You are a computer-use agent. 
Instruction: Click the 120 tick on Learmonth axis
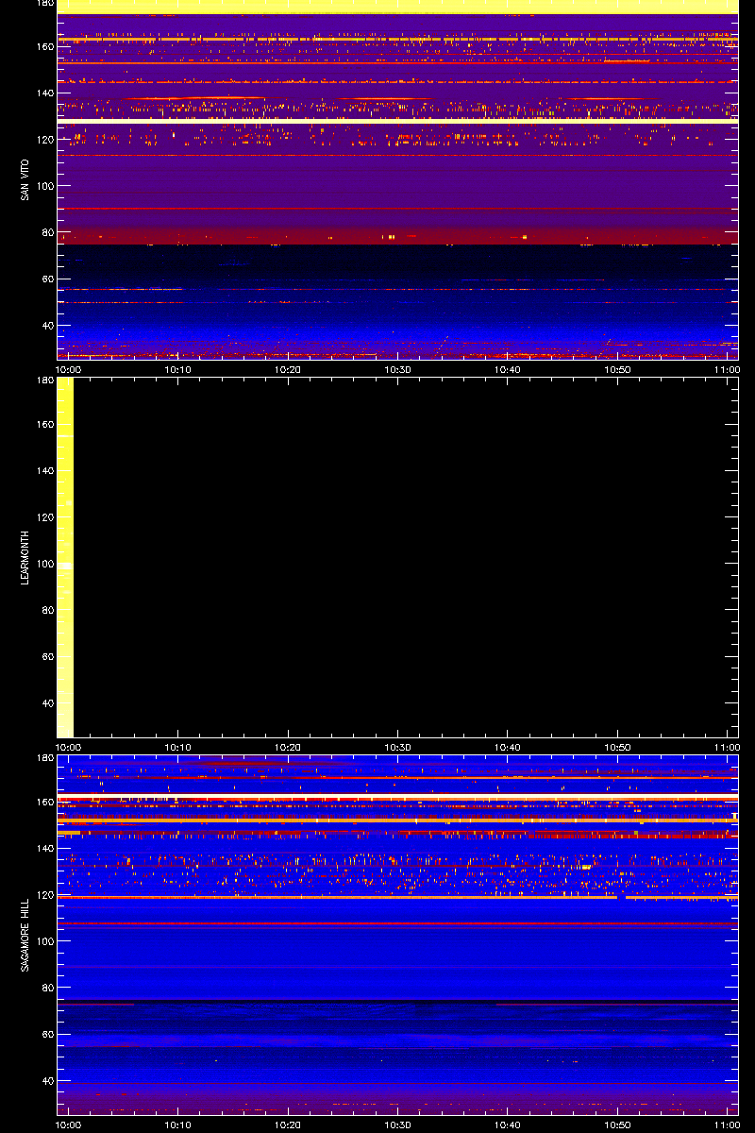[43, 517]
